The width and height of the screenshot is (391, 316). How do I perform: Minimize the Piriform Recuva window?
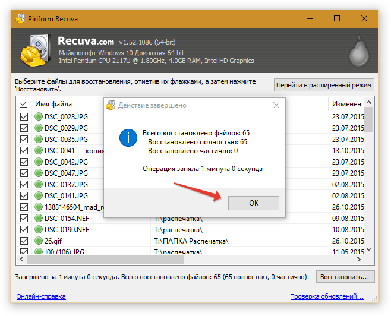tap(310, 18)
